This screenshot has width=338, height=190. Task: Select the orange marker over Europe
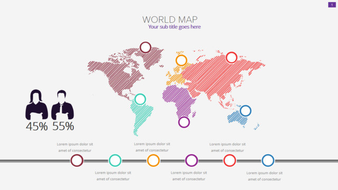(x=181, y=60)
